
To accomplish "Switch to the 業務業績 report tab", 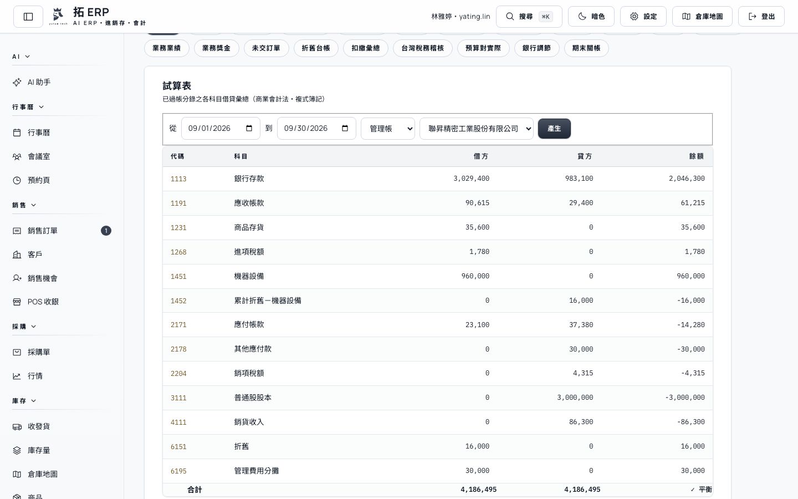I will (167, 48).
